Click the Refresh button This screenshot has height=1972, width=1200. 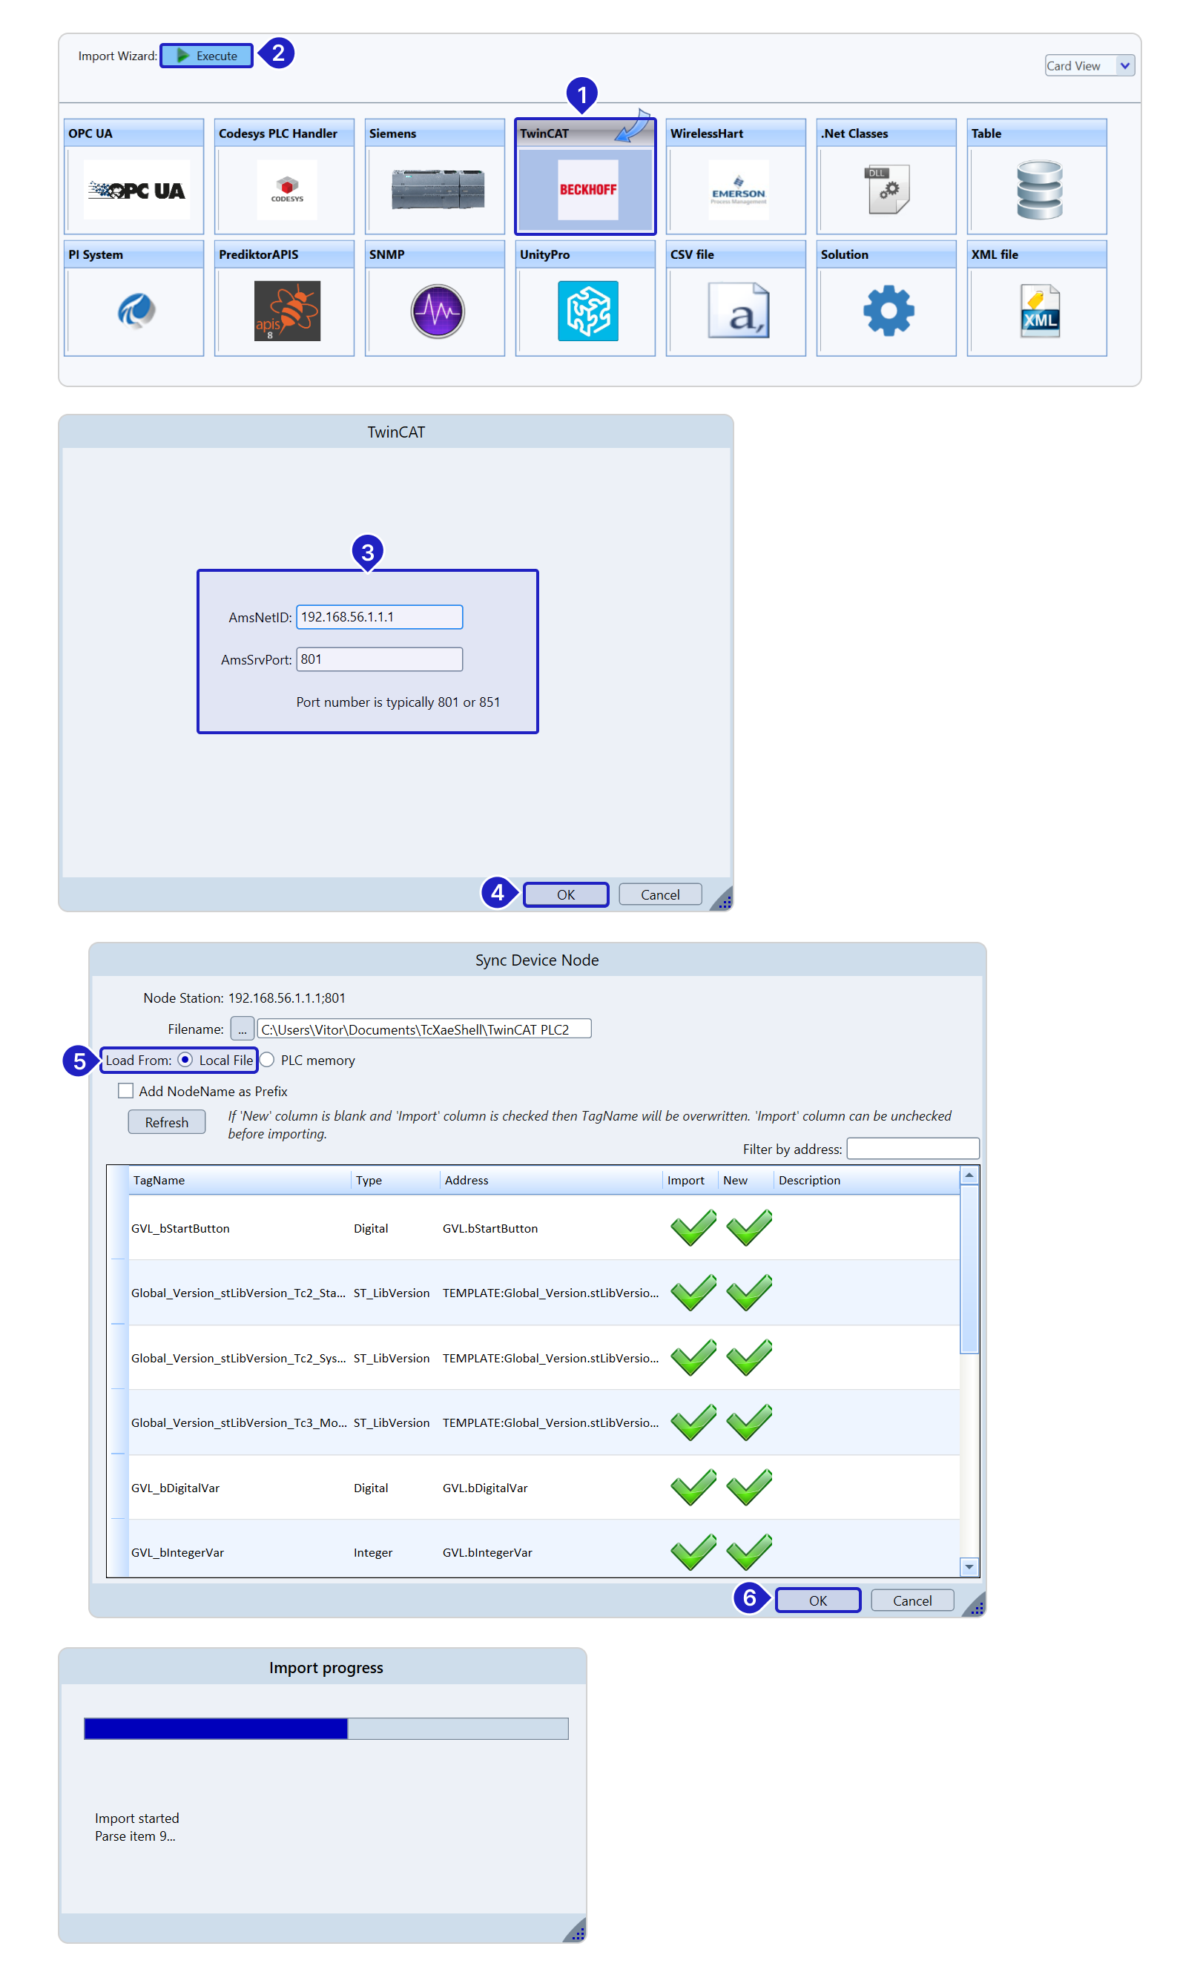coord(167,1122)
